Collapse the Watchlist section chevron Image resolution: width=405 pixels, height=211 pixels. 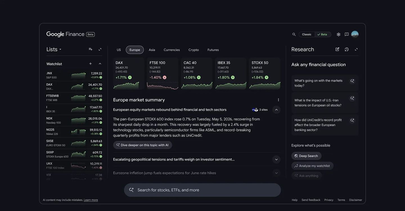100,64
